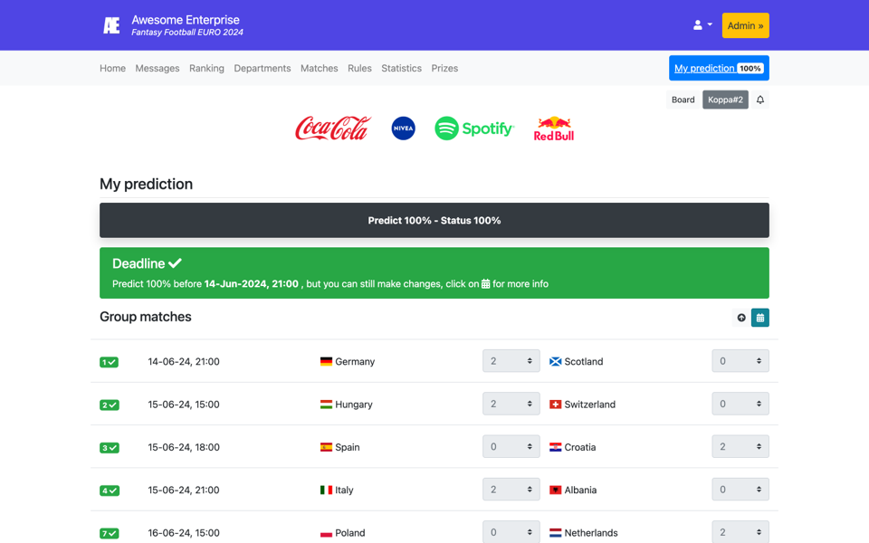Click the teal calendar icon button

[760, 318]
